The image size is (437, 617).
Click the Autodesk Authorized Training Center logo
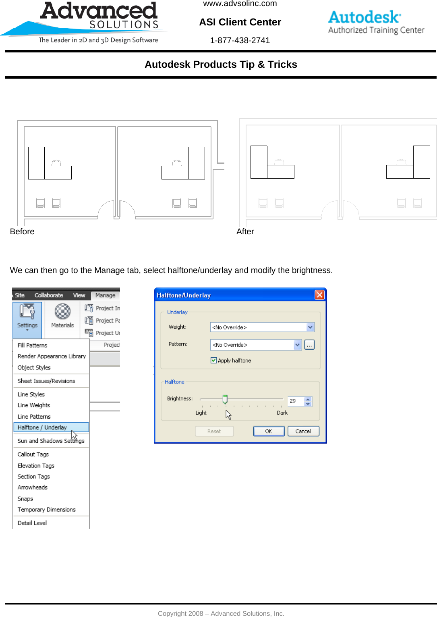[376, 22]
